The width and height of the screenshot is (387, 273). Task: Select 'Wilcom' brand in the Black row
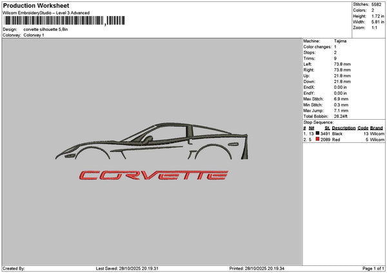click(x=377, y=133)
